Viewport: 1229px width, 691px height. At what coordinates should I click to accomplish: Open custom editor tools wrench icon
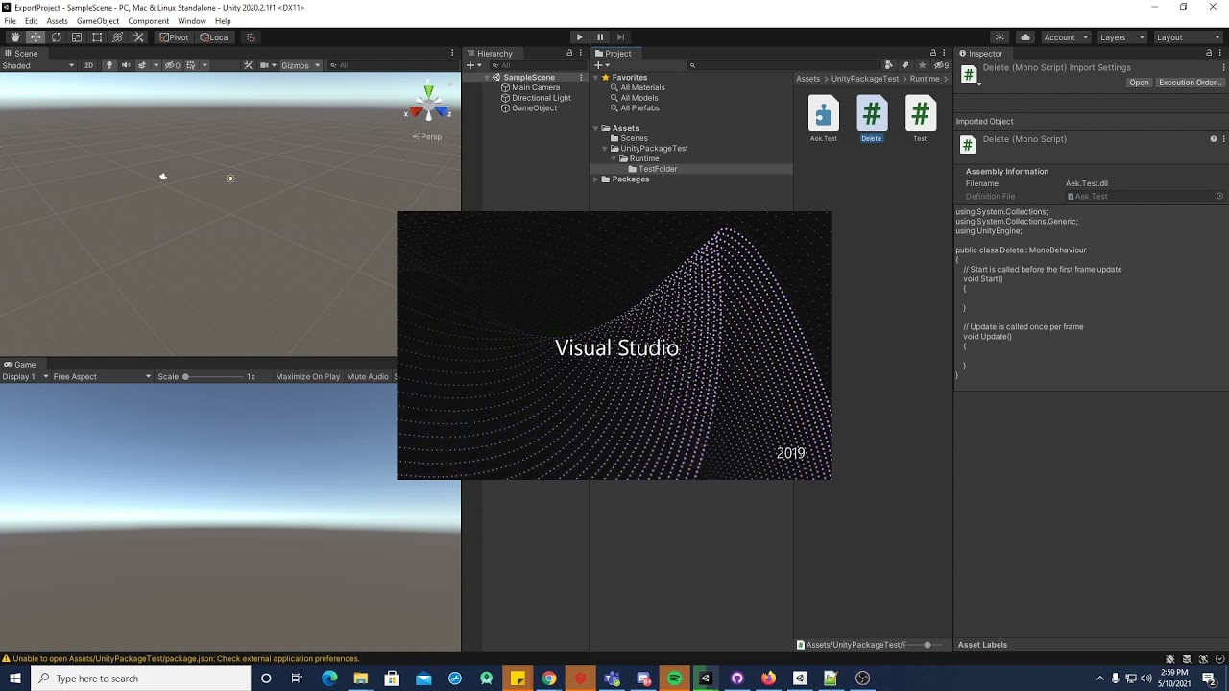[x=138, y=37]
